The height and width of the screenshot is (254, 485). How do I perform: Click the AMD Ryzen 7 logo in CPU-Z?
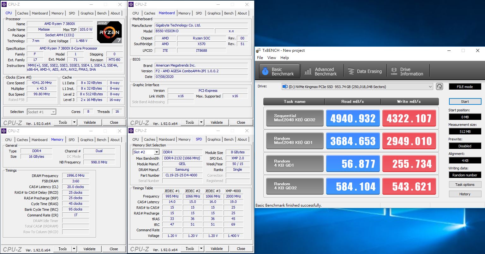click(x=110, y=32)
